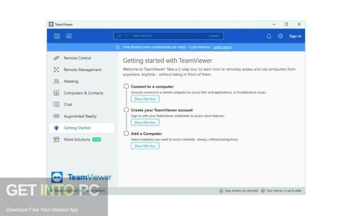Click the Chat speech bubble icon
This screenshot has width=356, height=216.
56,105
